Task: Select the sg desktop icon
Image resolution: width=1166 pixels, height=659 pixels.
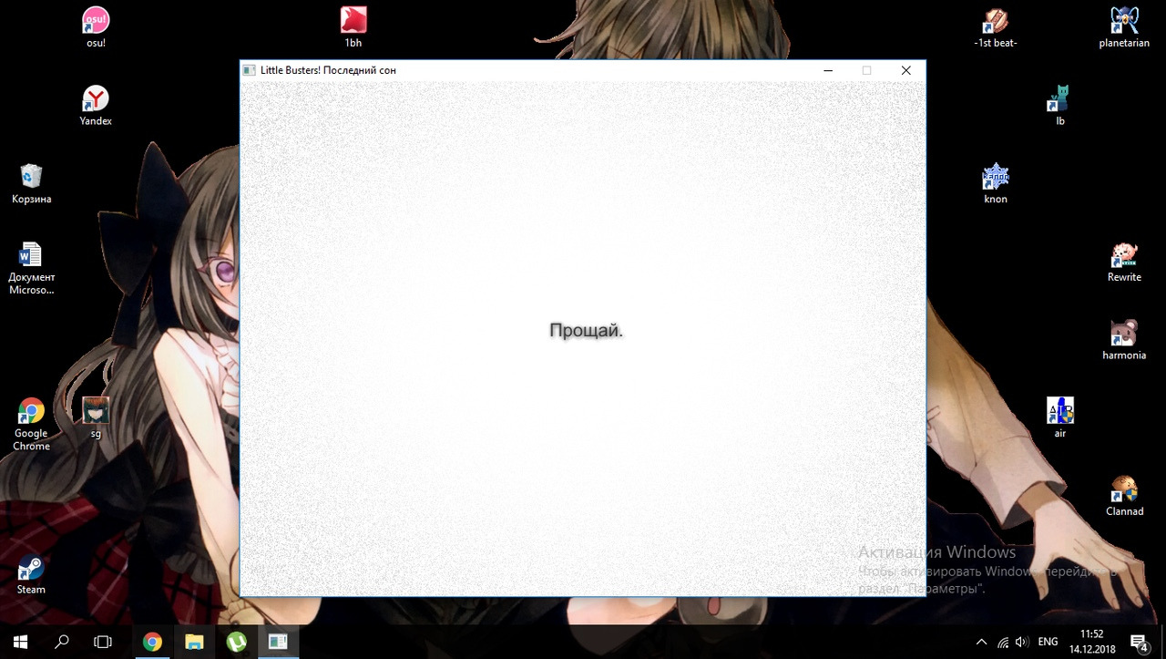Action: pos(96,411)
